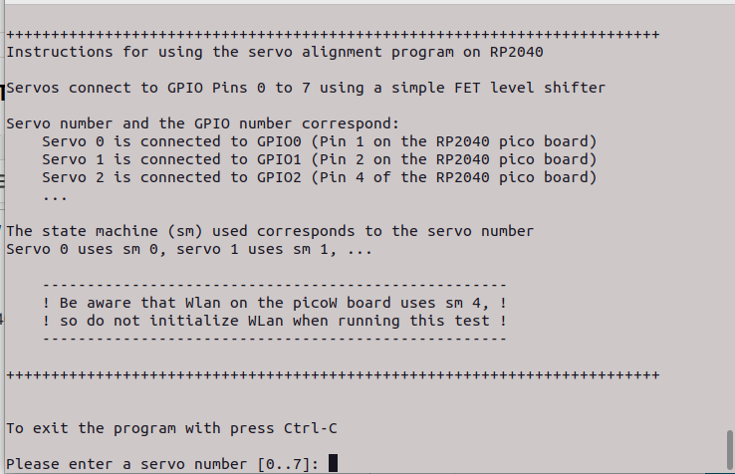This screenshot has height=474, width=735.
Task: Click the bottom row of plus signs
Action: (x=333, y=375)
